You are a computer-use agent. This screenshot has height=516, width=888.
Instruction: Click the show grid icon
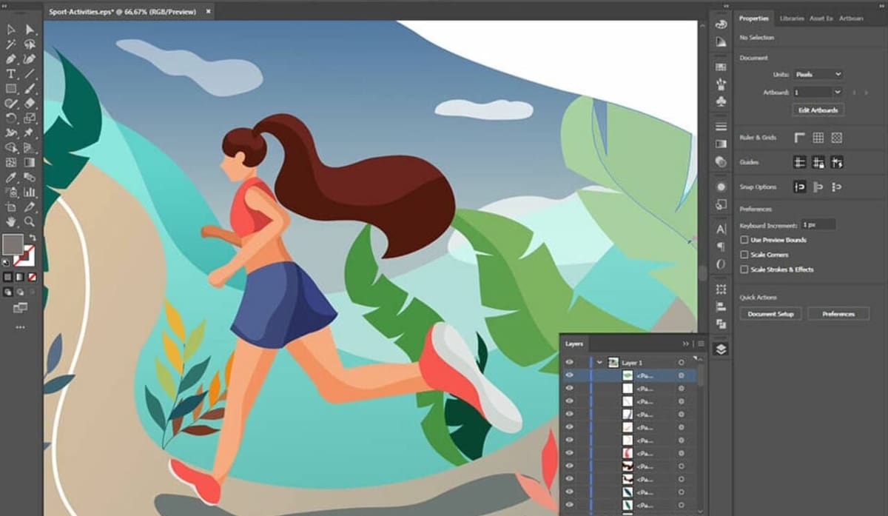[x=818, y=138]
